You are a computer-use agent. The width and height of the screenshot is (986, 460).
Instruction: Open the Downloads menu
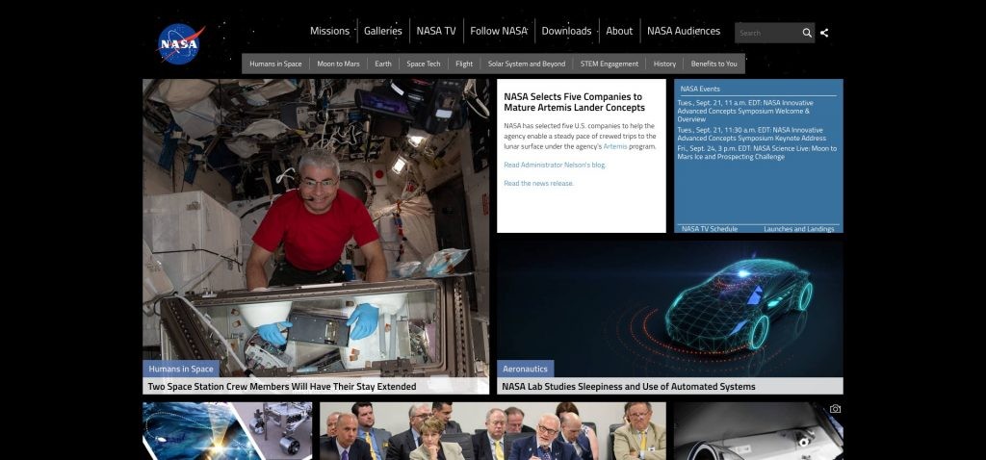tap(566, 31)
